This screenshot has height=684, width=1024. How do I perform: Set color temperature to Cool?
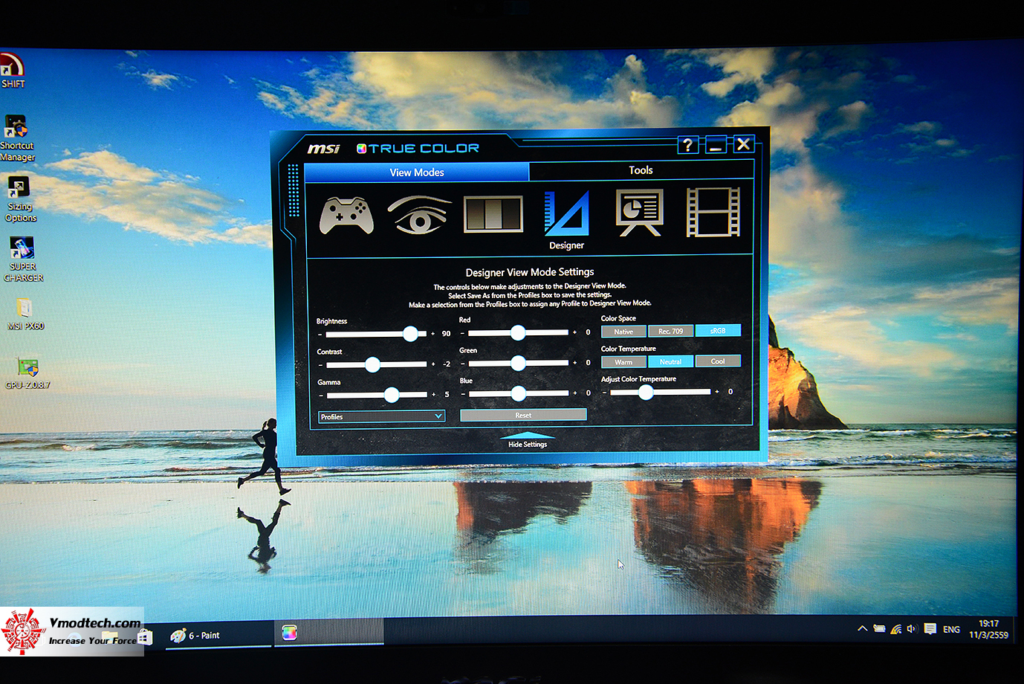pos(718,361)
